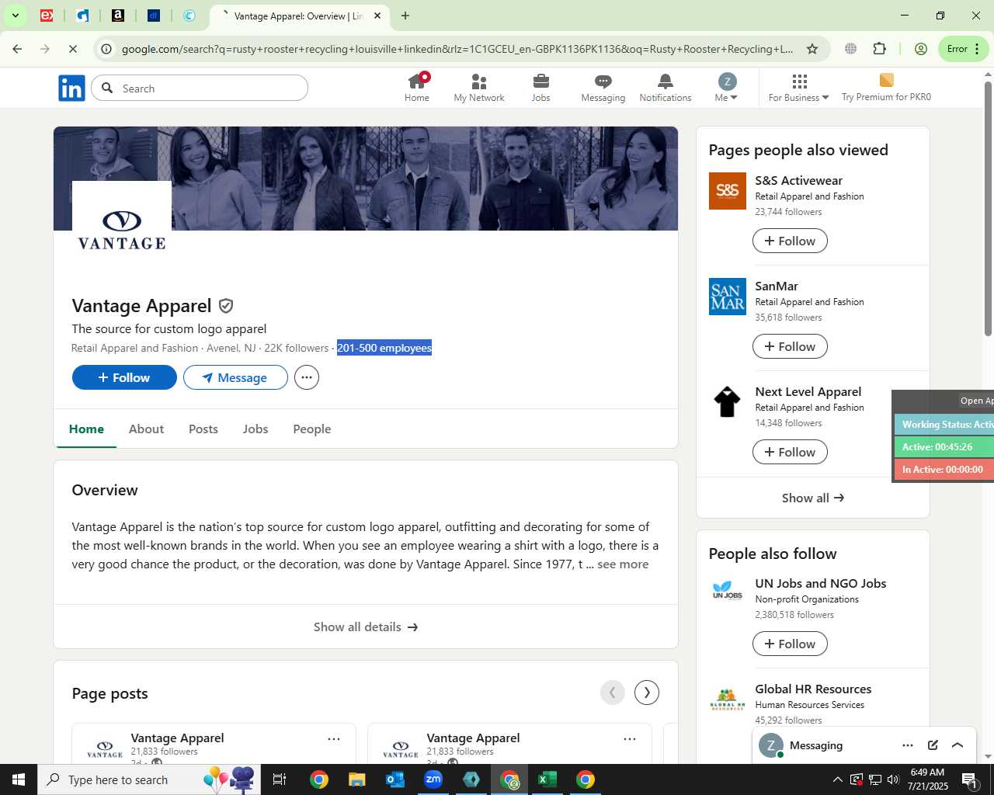Expand overview with see more

pyautogui.click(x=623, y=564)
